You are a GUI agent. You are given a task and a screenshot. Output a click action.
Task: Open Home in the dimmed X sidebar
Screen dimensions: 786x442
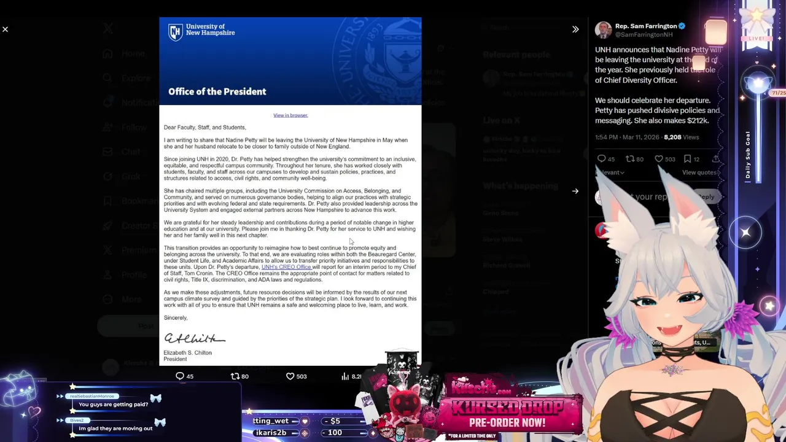pos(133,54)
